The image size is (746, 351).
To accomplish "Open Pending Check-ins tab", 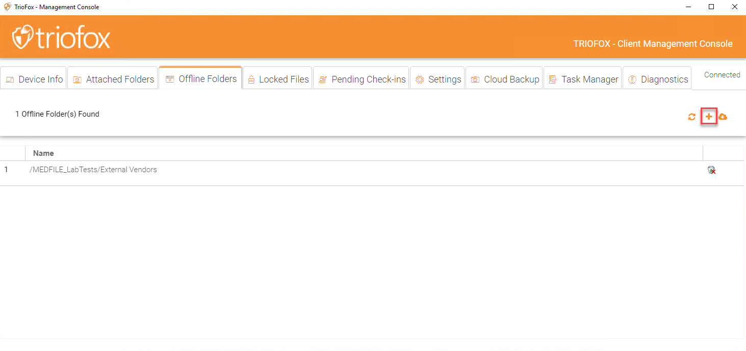I will coord(362,79).
